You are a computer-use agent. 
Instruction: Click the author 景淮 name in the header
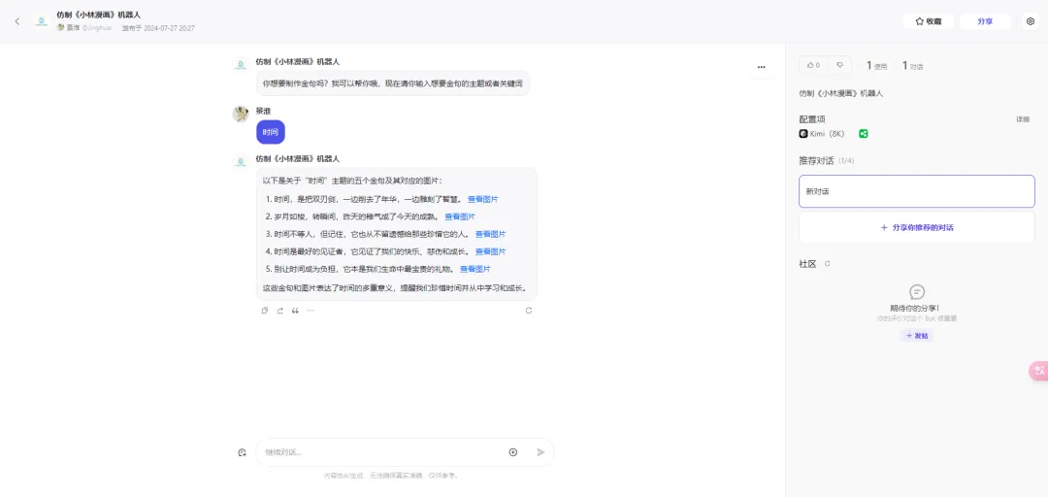pyautogui.click(x=73, y=28)
